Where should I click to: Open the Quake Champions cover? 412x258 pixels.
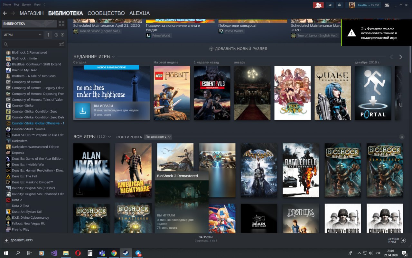333,93
